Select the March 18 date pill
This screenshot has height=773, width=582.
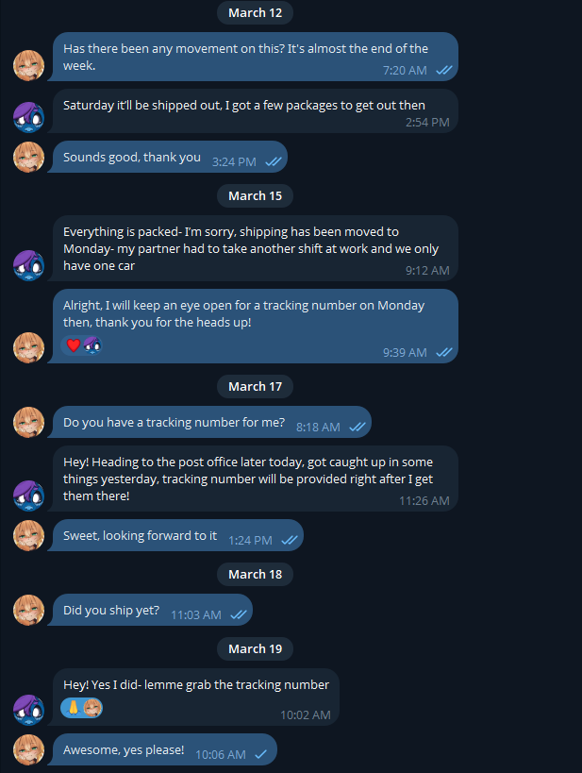click(255, 574)
